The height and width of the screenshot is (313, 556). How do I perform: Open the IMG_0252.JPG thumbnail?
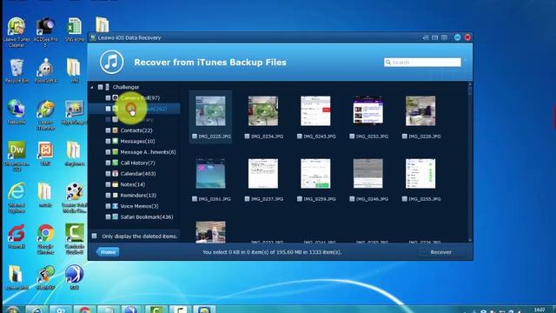[x=368, y=110]
